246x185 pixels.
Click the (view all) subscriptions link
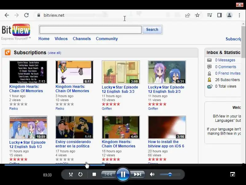tap(54, 53)
